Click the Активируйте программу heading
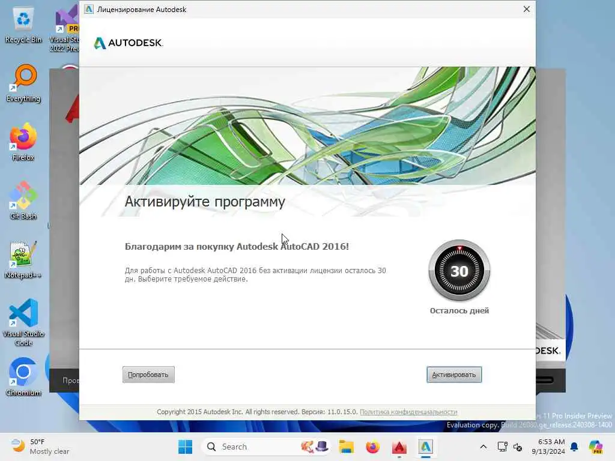615x461 pixels. click(205, 202)
